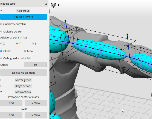The height and width of the screenshot is (119, 152).
Task: Click the dark blue joint point at the elbow
Action: click(x=130, y=57)
